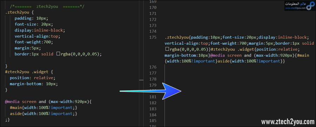Click the '#main{width:100%!important;}' line
Image resolution: width=316 pixels, height=127 pixels.
(44, 108)
